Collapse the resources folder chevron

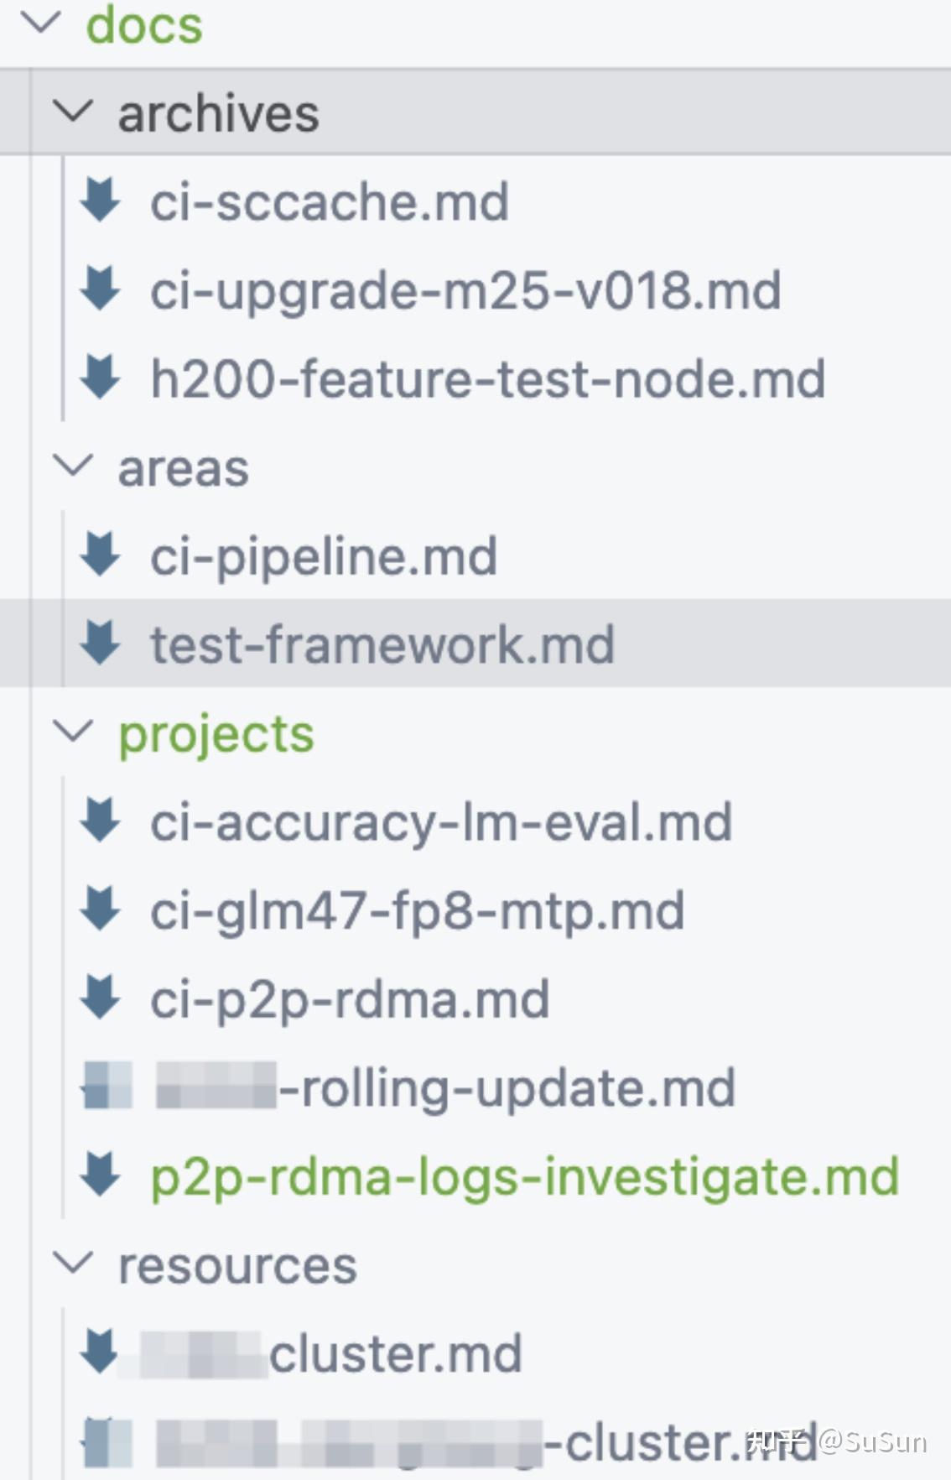click(73, 1263)
